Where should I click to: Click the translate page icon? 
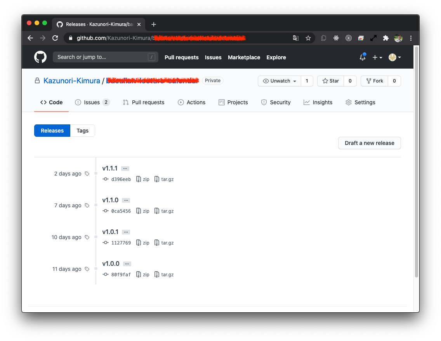(295, 38)
